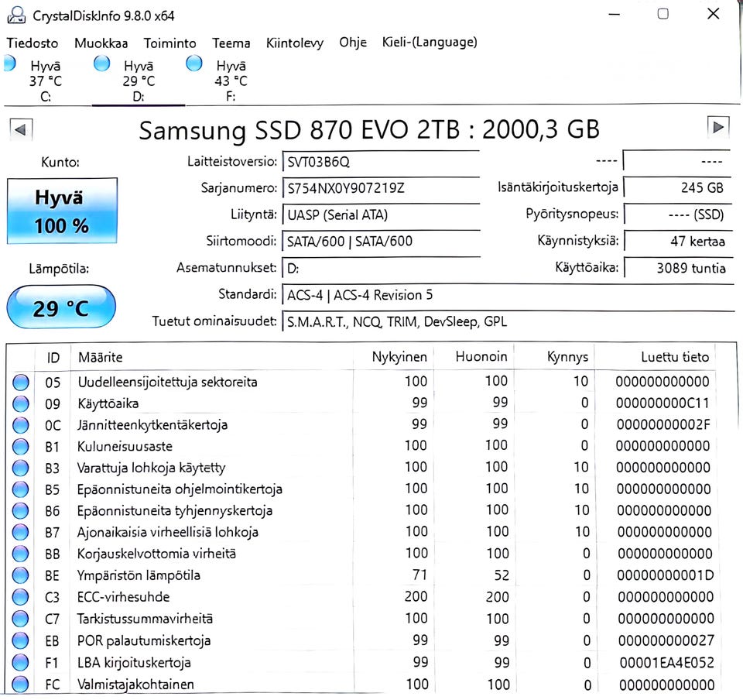Click the Laitteistoversio field SVT03B6Q
This screenshot has height=700, width=743.
tap(381, 162)
